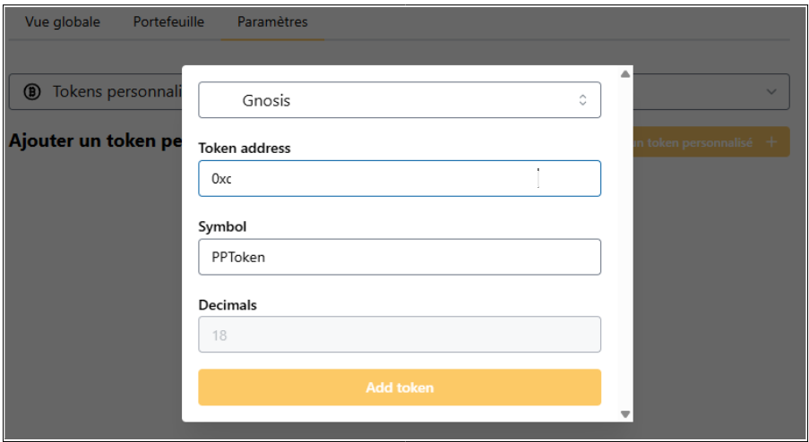Focus the Token address input field

399,178
